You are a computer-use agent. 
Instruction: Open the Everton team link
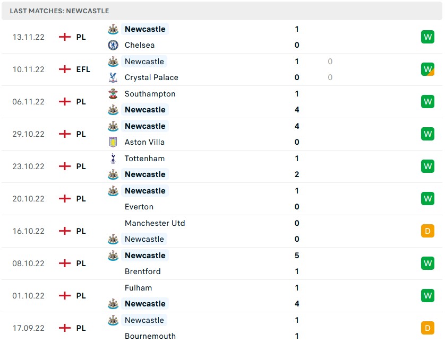click(x=139, y=207)
